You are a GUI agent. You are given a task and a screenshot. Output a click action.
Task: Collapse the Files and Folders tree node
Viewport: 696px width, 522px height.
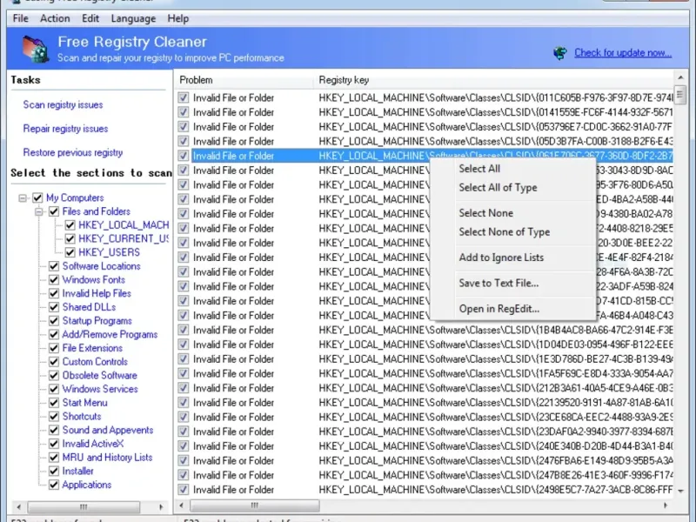39,211
